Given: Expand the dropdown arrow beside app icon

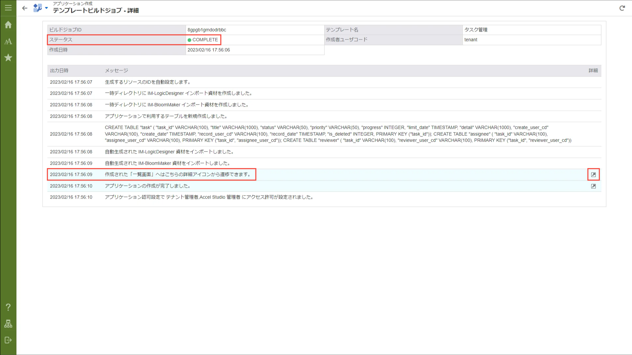Looking at the screenshot, I should tap(46, 8).
